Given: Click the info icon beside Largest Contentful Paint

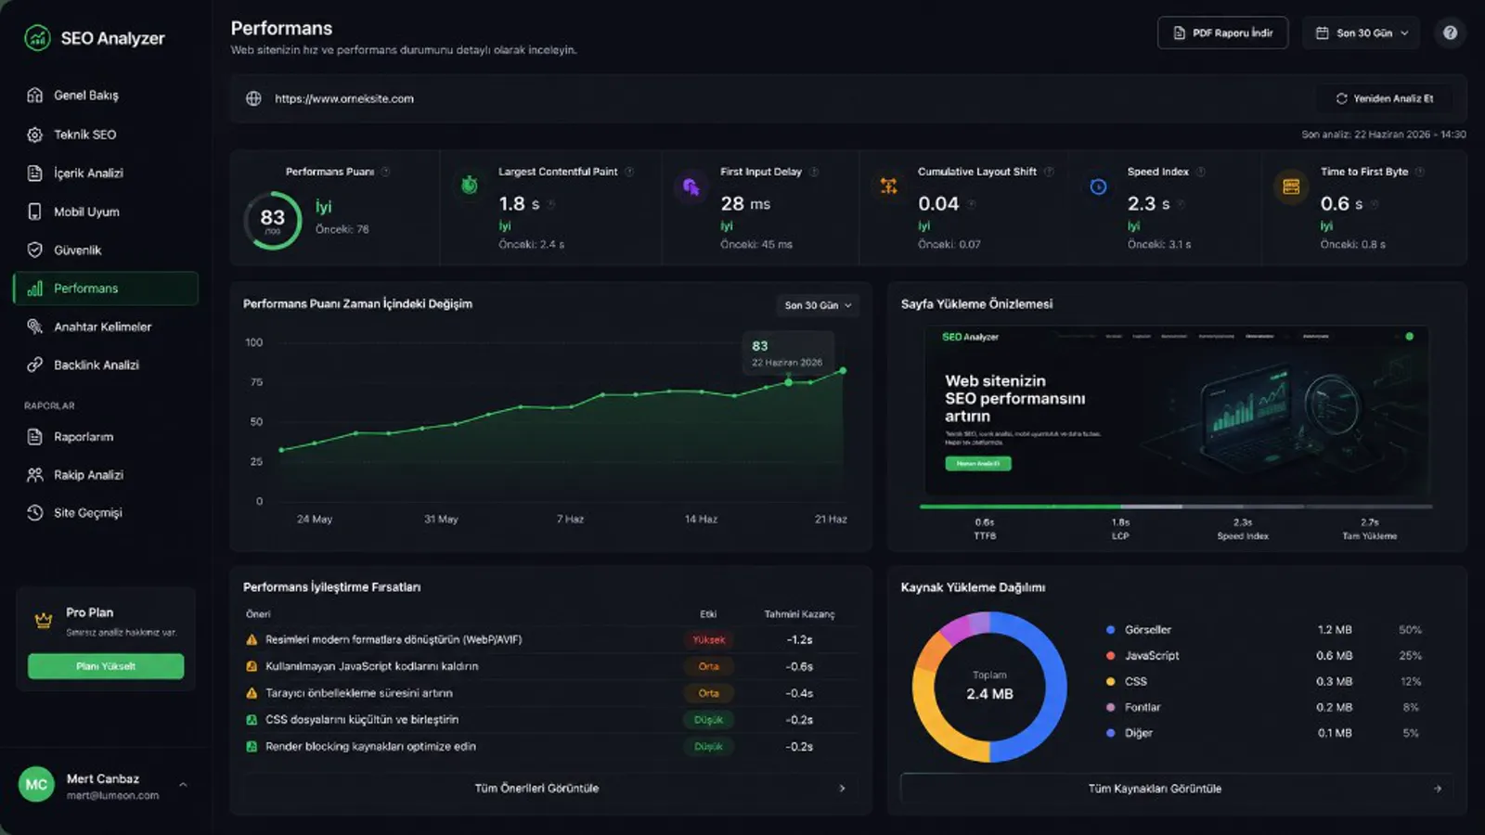Looking at the screenshot, I should coord(629,172).
